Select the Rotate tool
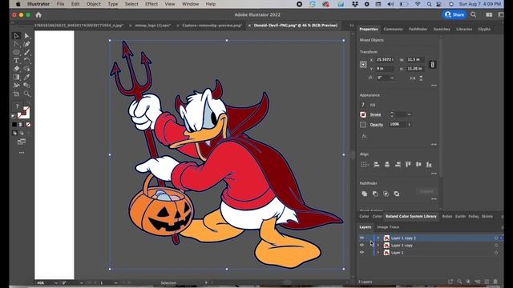 click(26, 61)
